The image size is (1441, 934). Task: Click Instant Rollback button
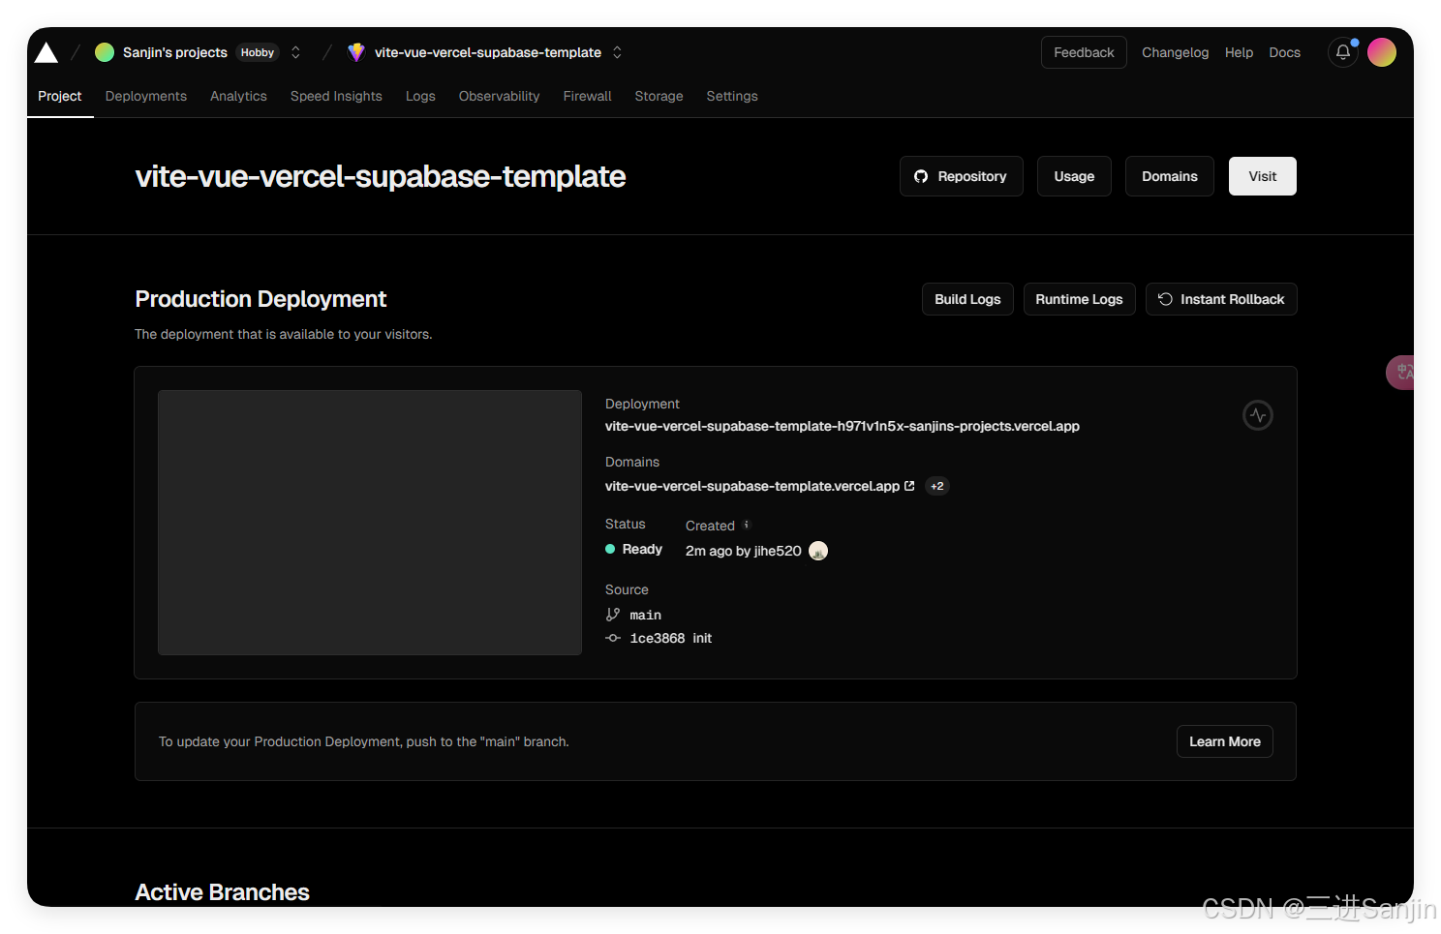pos(1221,299)
